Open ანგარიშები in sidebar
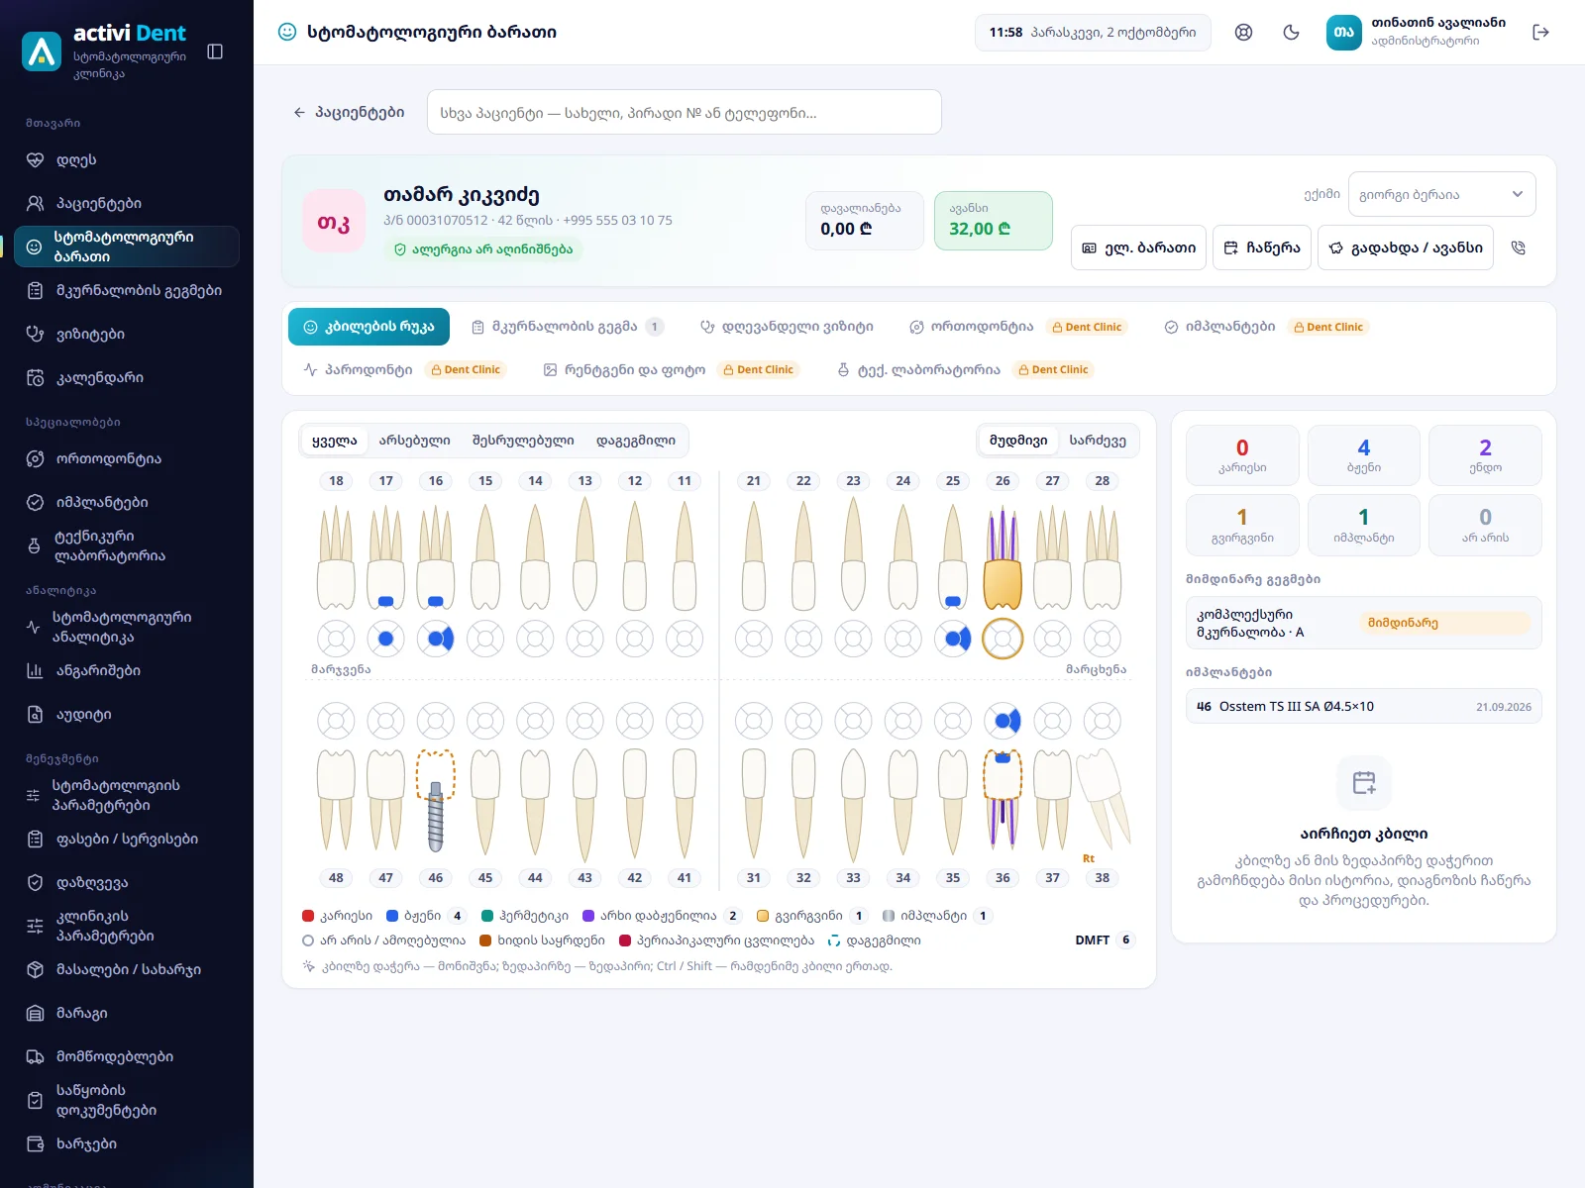This screenshot has width=1585, height=1188. click(x=127, y=670)
